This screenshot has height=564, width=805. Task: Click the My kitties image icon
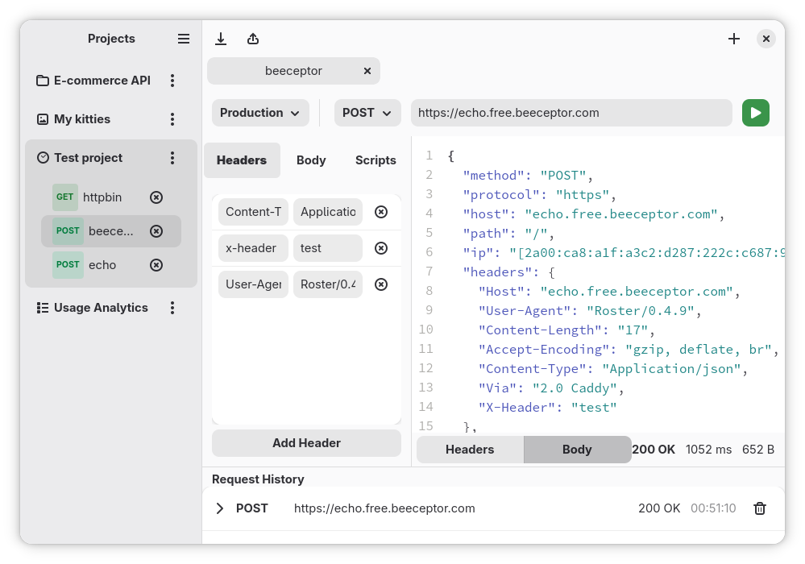click(43, 119)
